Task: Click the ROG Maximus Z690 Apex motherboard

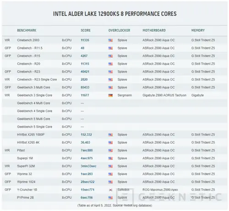Action: (160, 189)
